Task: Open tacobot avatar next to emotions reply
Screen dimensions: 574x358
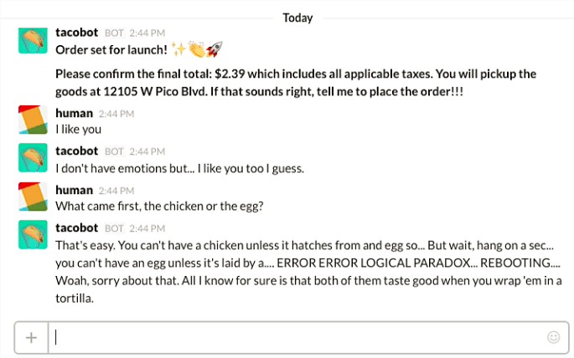Action: [x=33, y=157]
